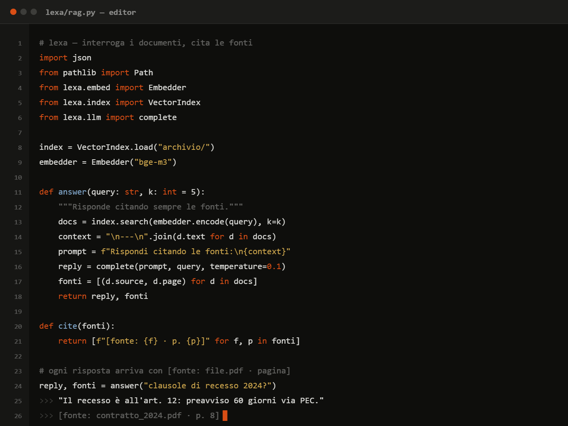Click line number 20 in the gutter
This screenshot has height=426, width=568.
click(18, 326)
